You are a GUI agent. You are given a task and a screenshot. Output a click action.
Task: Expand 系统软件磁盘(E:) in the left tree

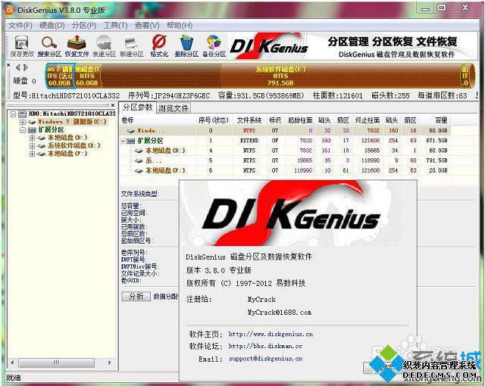(x=32, y=146)
